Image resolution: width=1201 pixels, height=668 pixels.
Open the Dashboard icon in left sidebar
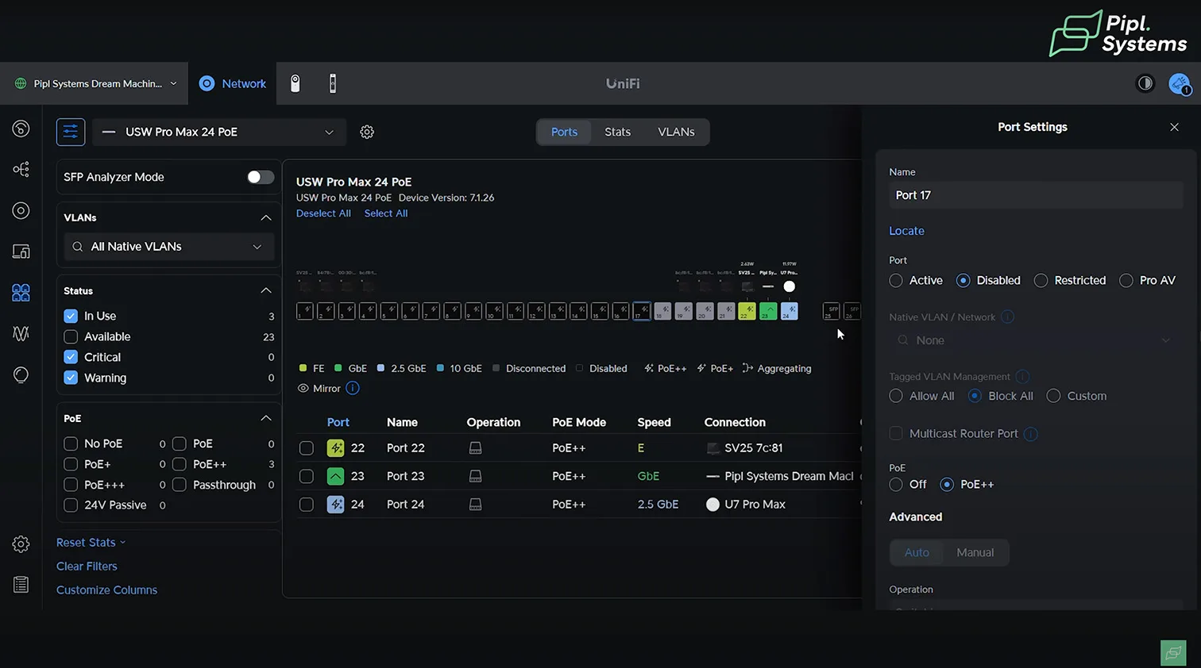[x=21, y=129]
